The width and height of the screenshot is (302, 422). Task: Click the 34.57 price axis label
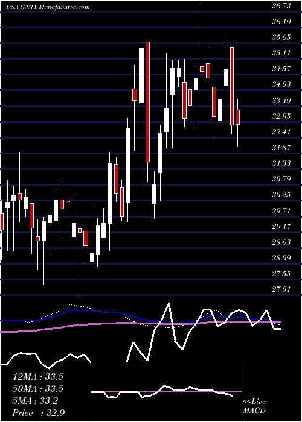[281, 69]
